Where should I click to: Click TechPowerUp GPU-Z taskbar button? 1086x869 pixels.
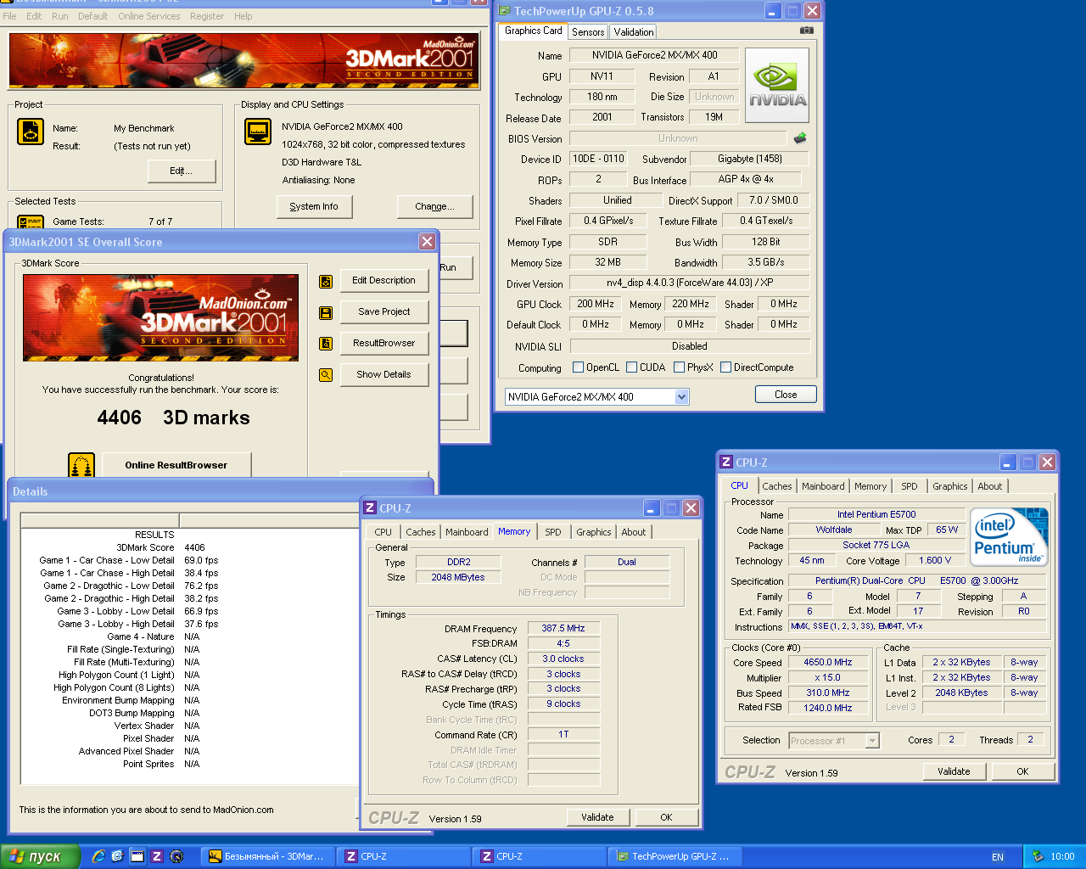click(674, 856)
